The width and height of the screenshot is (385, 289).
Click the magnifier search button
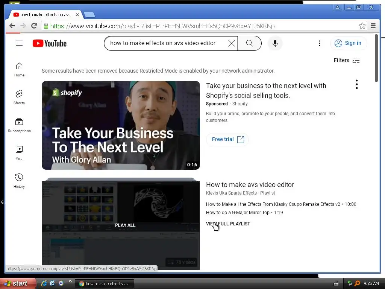point(250,43)
